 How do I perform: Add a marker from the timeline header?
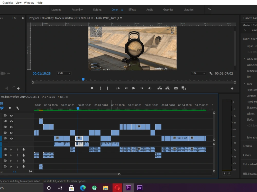pyautogui.click(x=10, y=108)
